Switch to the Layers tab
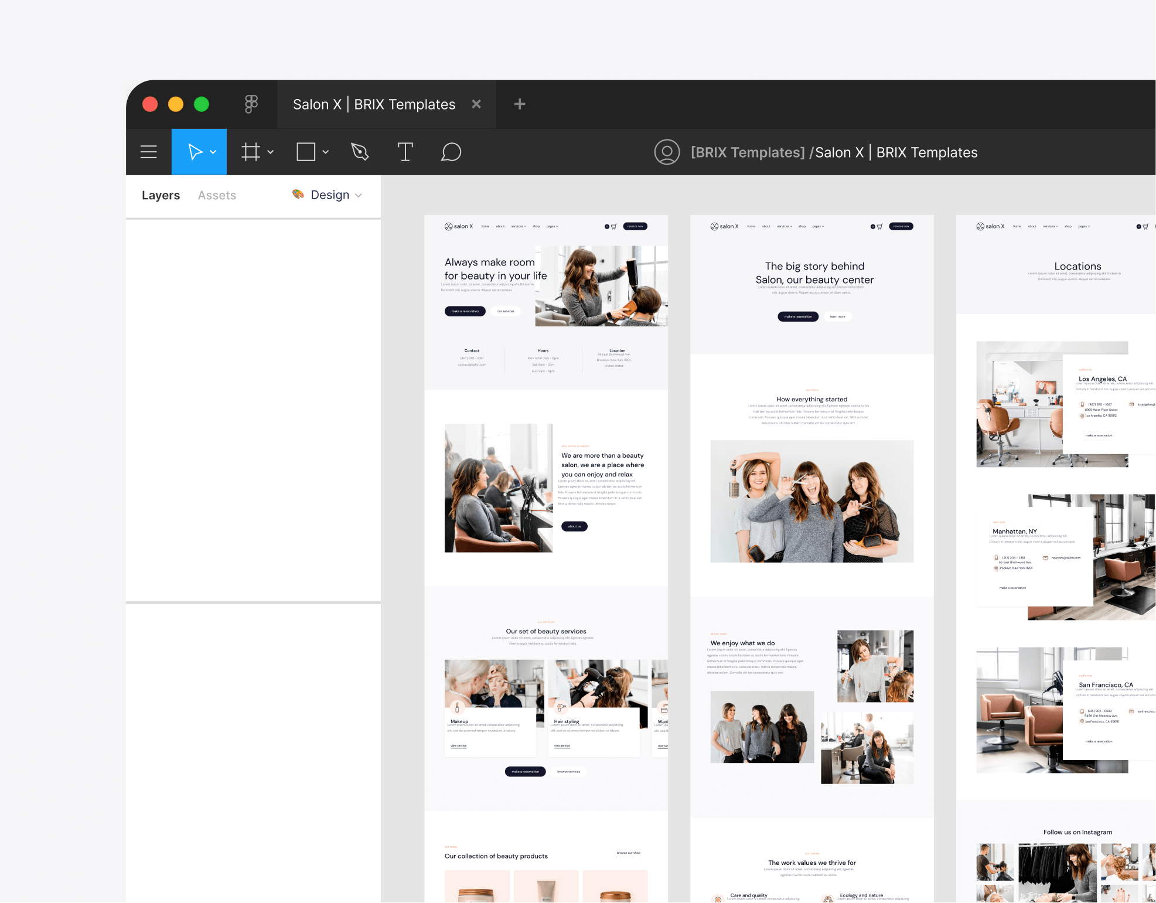Image resolution: width=1156 pixels, height=903 pixels. (x=161, y=195)
